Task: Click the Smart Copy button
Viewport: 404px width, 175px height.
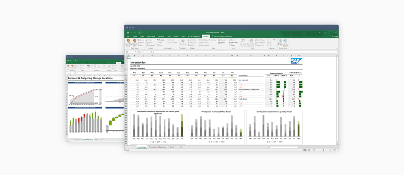Action: point(260,40)
